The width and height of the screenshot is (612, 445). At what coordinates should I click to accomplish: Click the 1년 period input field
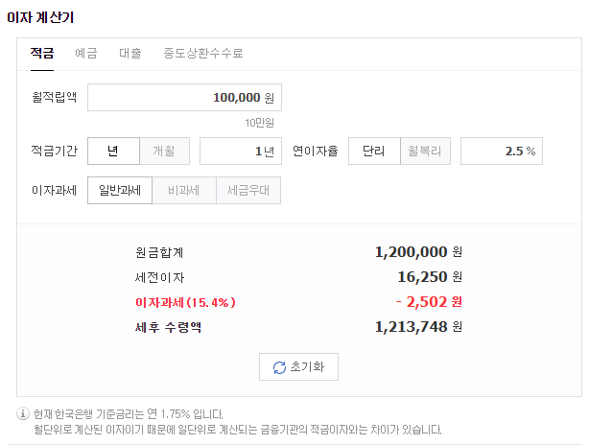[x=241, y=152]
